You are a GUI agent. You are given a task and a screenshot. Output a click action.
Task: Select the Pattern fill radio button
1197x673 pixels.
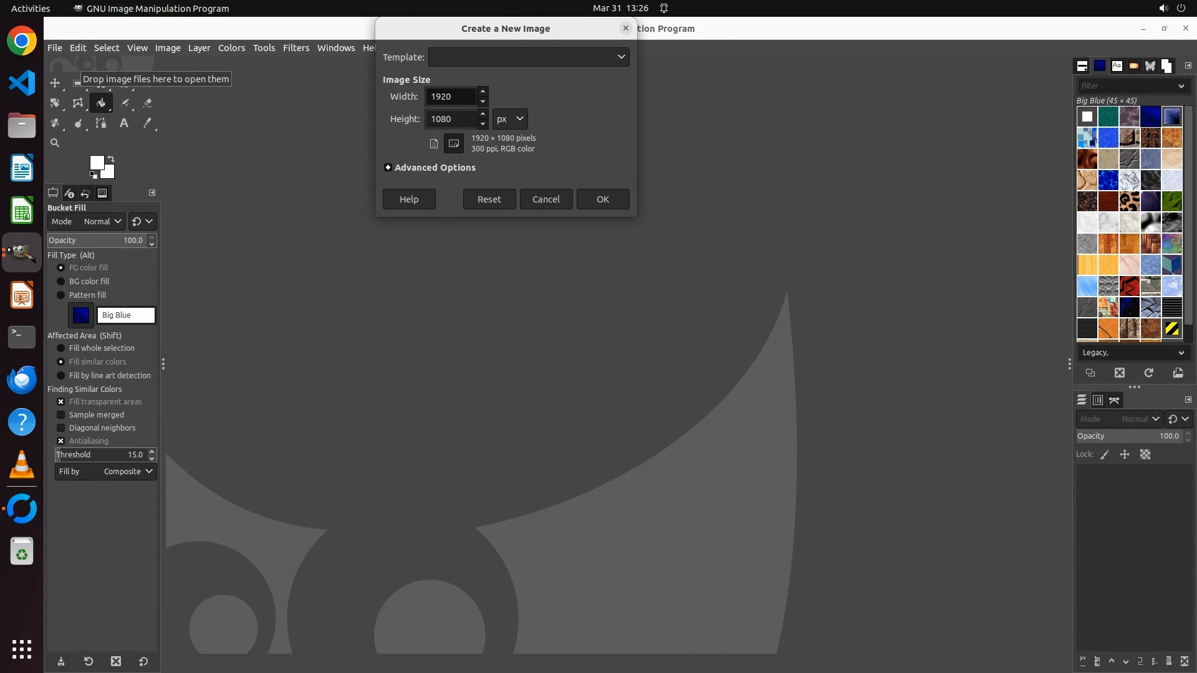[x=61, y=295]
